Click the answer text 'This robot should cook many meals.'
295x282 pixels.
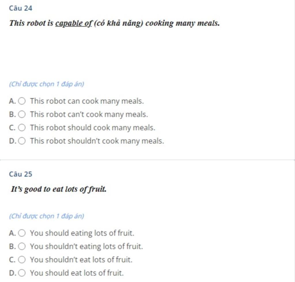[x=93, y=128]
